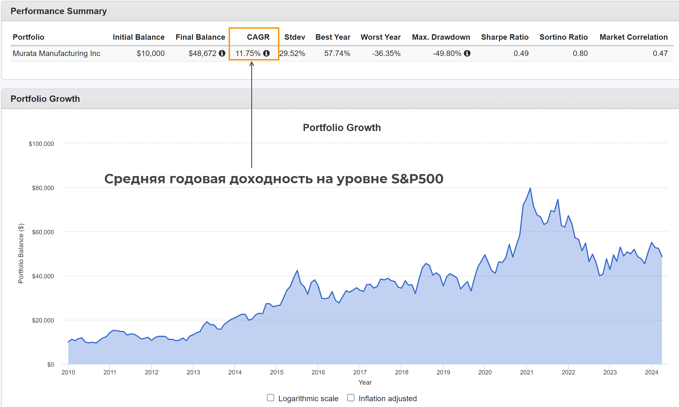Image resolution: width=679 pixels, height=407 pixels.
Task: Click the Sharpe Ratio column header
Action: click(x=504, y=37)
